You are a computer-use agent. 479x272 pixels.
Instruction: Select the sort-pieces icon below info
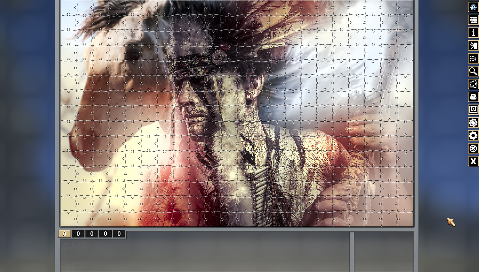click(473, 46)
